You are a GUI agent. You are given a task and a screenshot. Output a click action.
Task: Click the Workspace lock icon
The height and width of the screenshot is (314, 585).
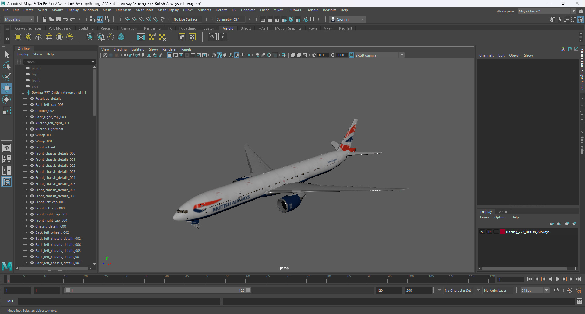tap(581, 11)
